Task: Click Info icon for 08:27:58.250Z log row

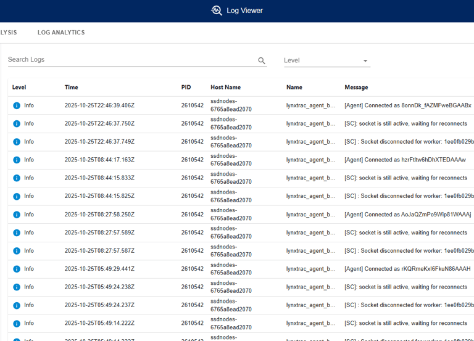Action: 17,215
